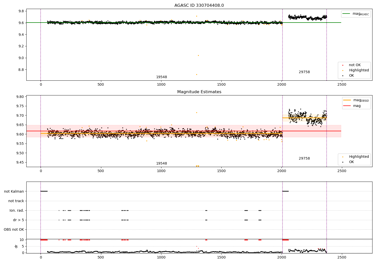Click the 'dr' axis label in bottom plot
The height and width of the screenshot is (263, 376).
point(16,246)
